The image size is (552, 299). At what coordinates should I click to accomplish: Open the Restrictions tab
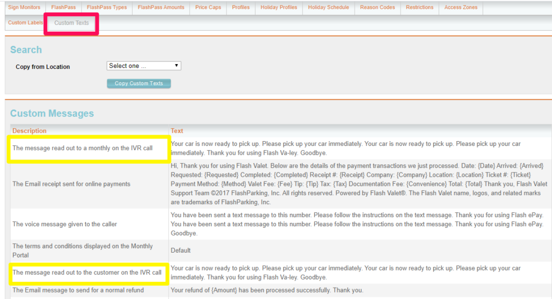click(x=419, y=8)
